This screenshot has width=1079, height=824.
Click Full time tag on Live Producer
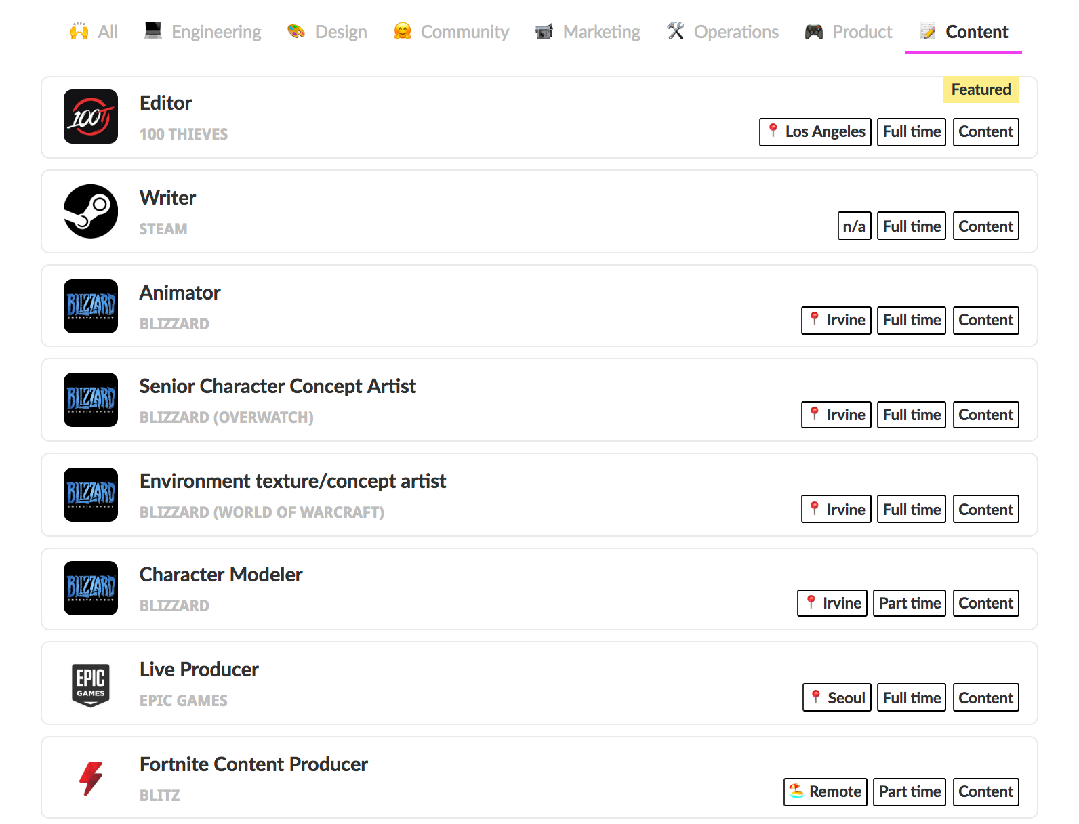(912, 698)
